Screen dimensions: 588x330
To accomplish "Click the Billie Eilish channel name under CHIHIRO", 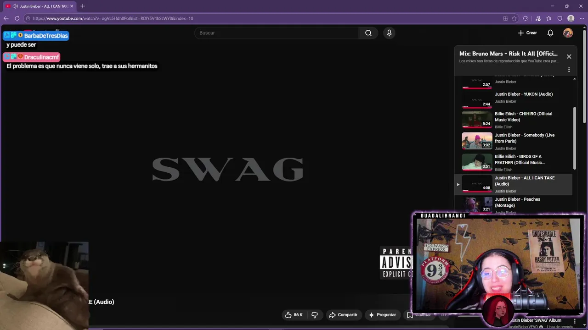I will 503,127.
